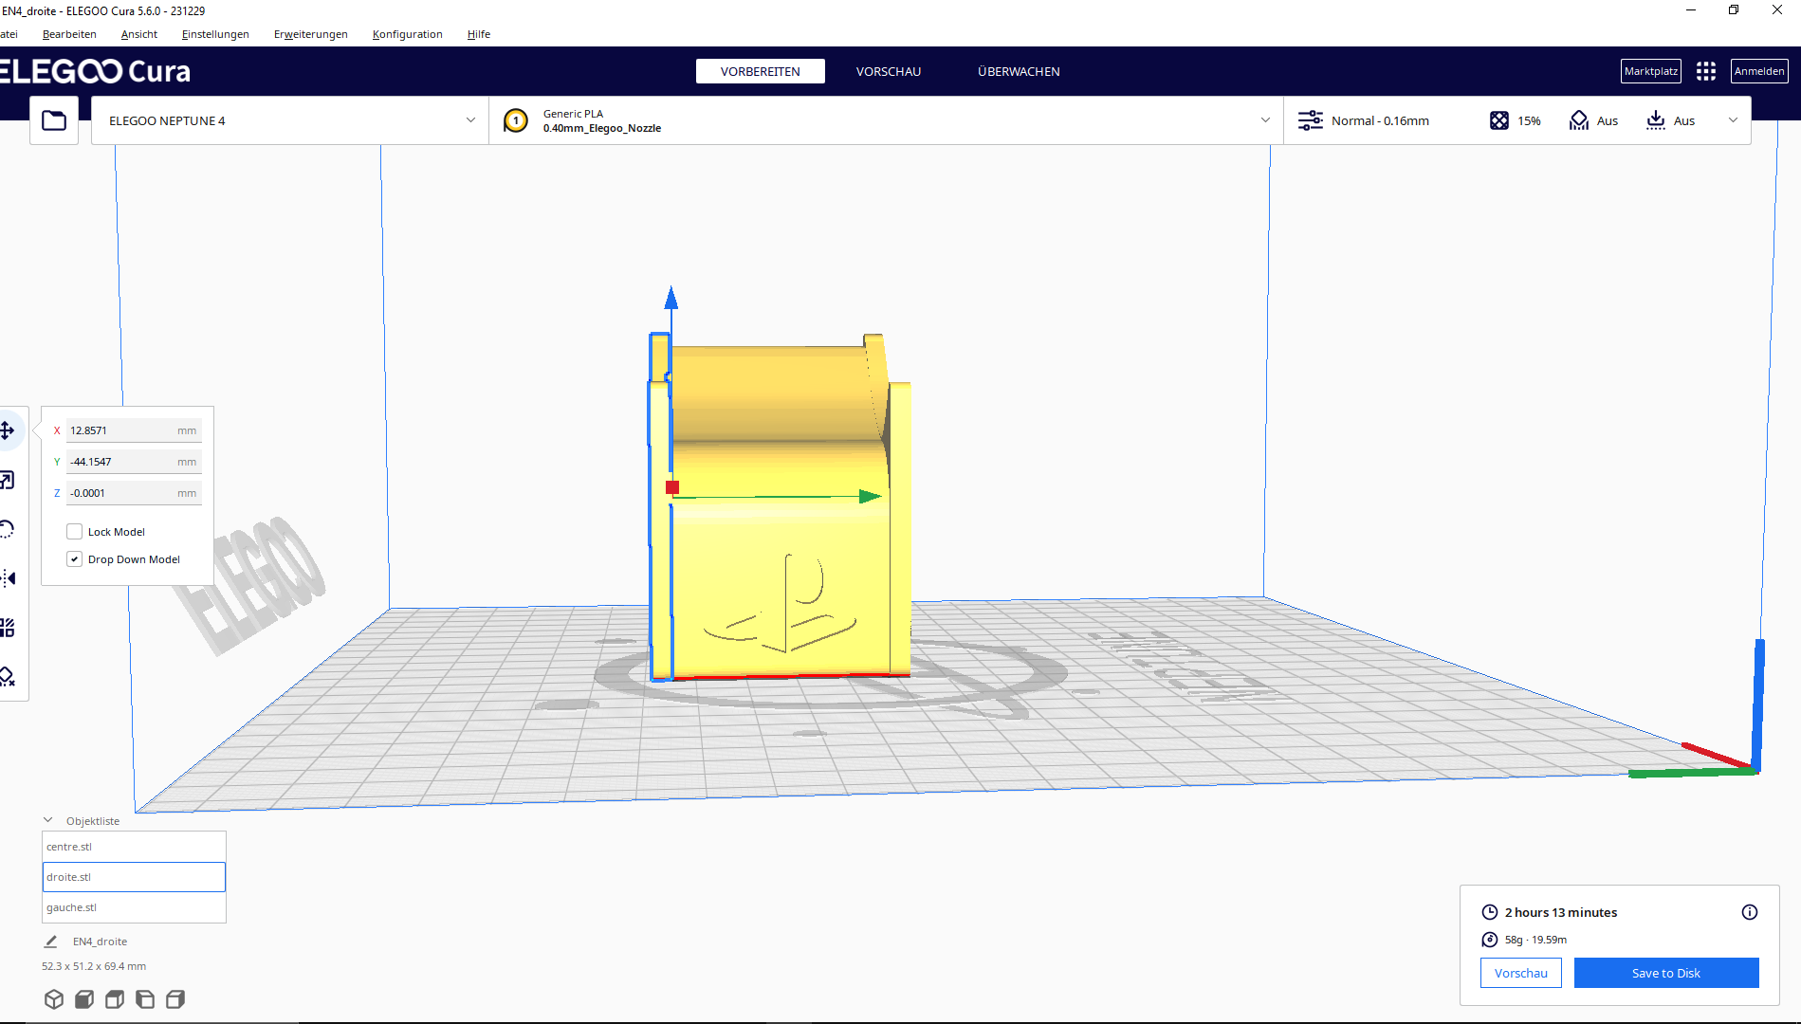Click the filament spool usage icon

point(1490,940)
